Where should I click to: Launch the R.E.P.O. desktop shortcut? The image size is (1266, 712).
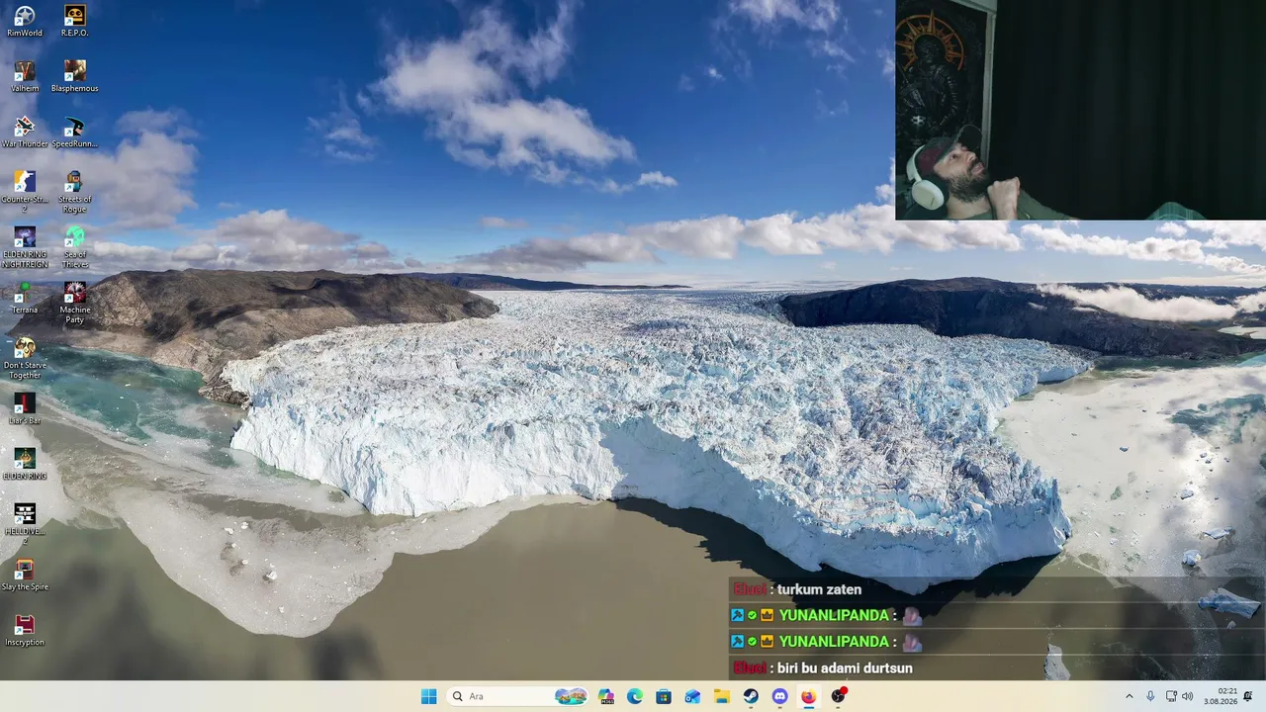click(x=74, y=21)
